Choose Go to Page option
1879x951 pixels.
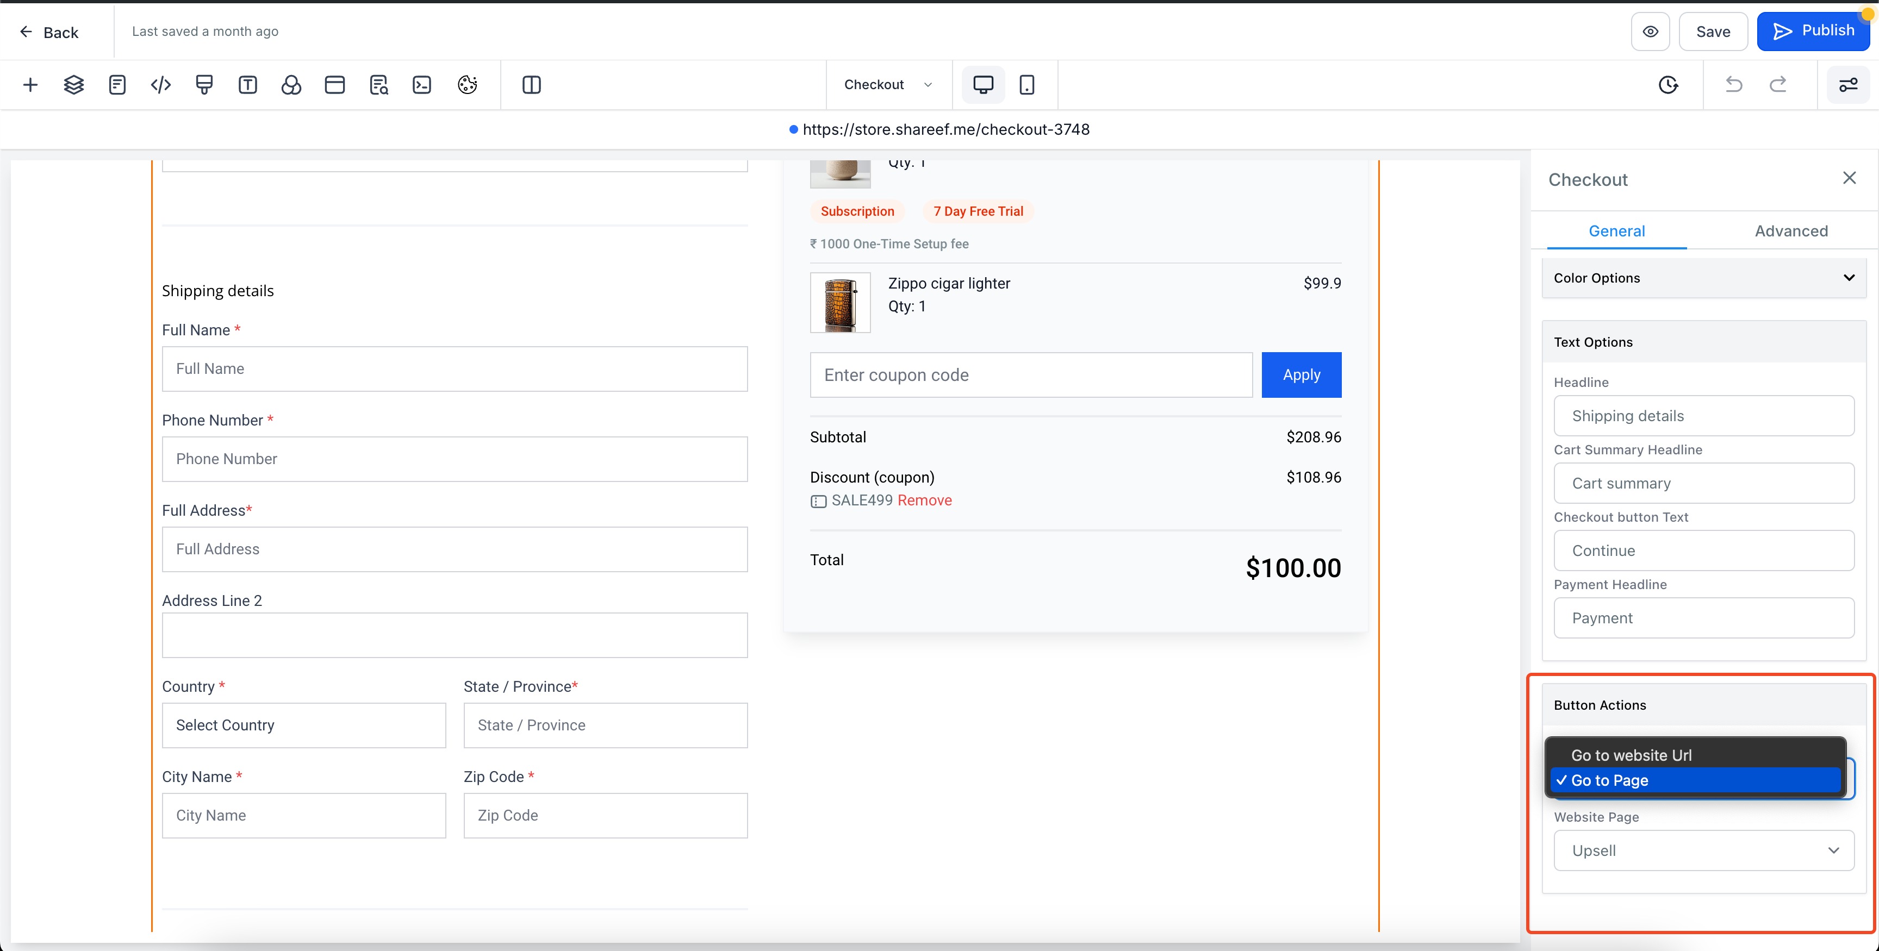click(1695, 780)
